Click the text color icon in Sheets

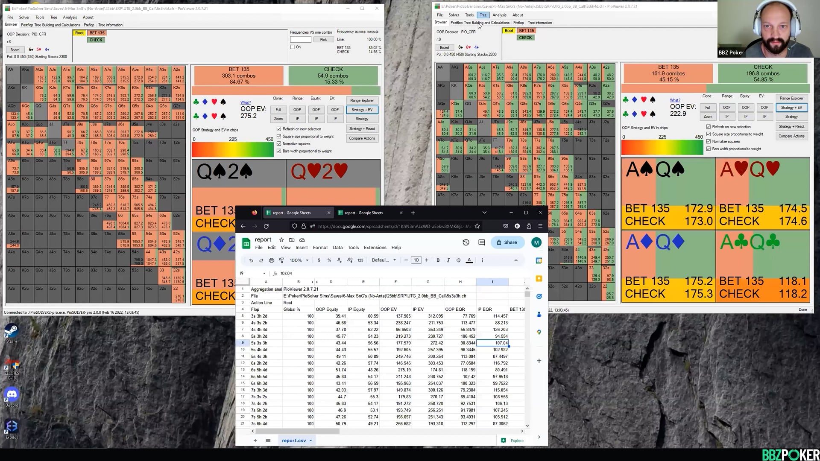(469, 260)
